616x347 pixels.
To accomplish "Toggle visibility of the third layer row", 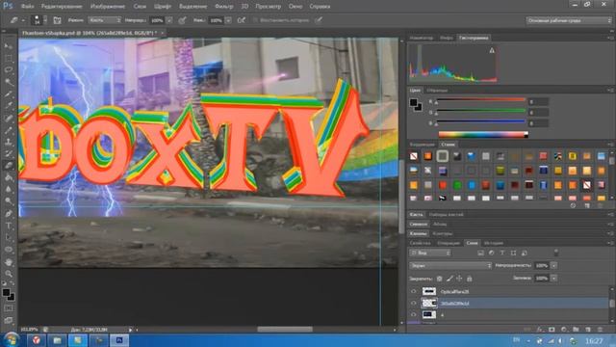I will point(413,315).
